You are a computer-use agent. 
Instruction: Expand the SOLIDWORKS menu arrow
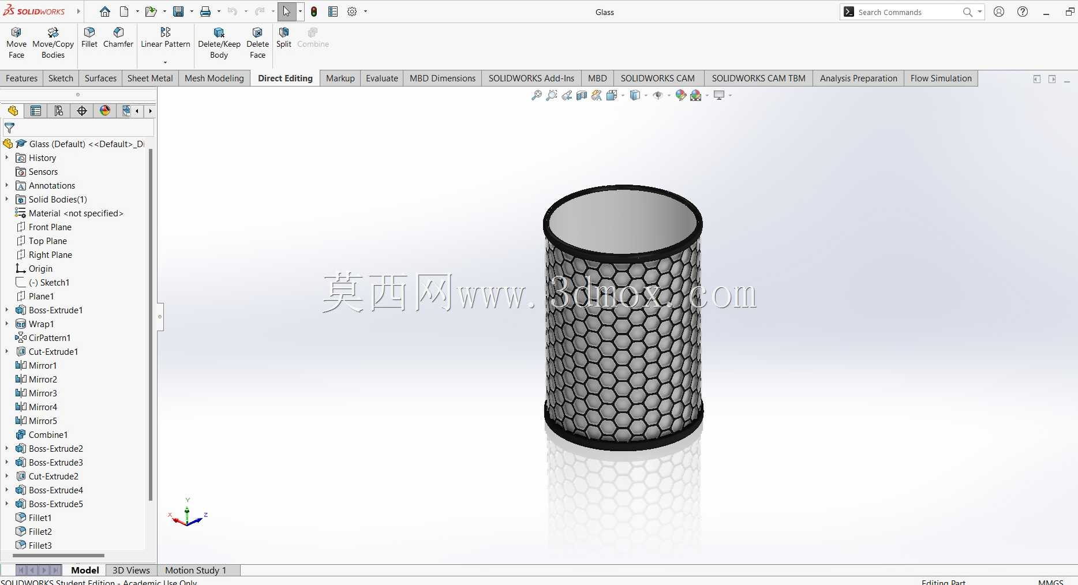click(78, 12)
